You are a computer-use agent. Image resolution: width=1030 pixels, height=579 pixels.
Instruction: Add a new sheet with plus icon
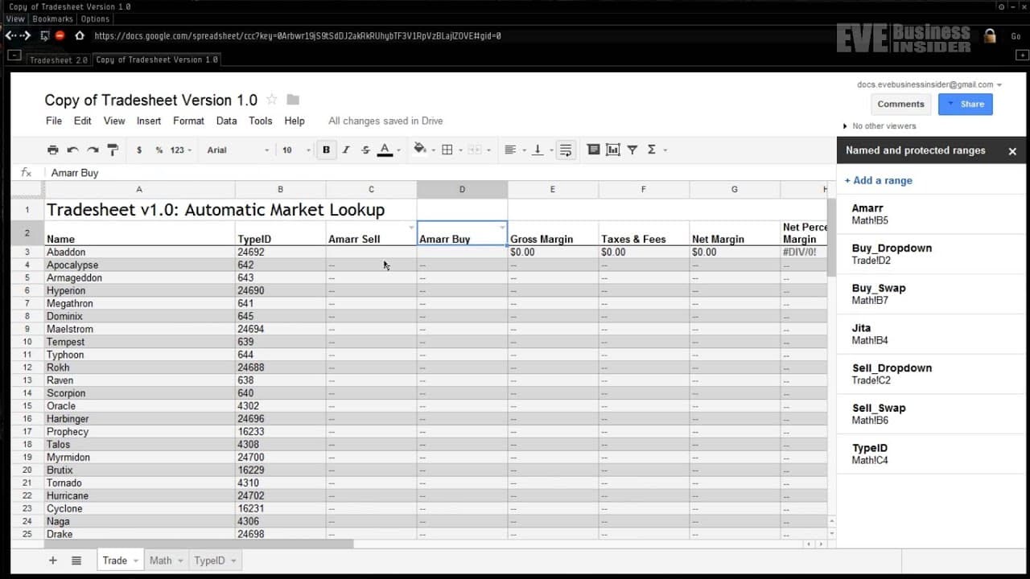coord(53,561)
